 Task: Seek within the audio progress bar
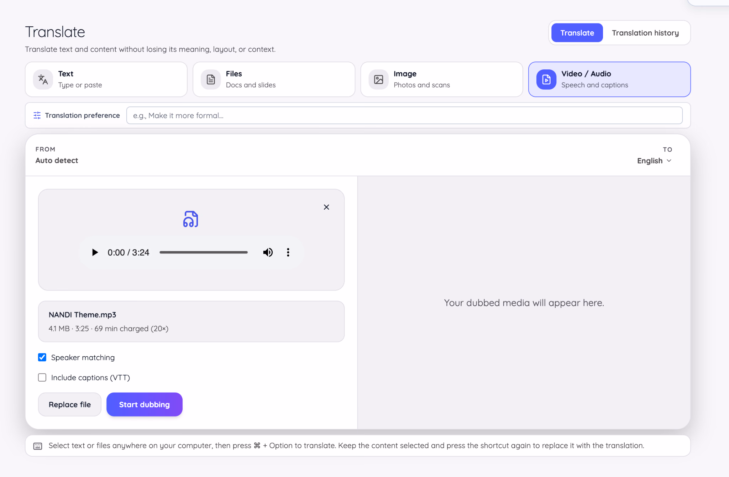tap(204, 252)
